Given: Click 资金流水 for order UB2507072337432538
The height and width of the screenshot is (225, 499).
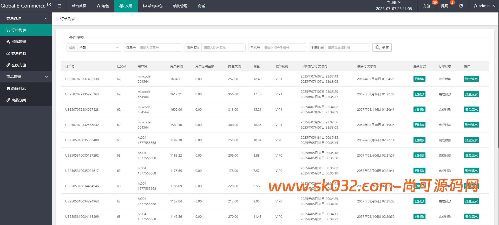Looking at the screenshot, I should (471, 79).
